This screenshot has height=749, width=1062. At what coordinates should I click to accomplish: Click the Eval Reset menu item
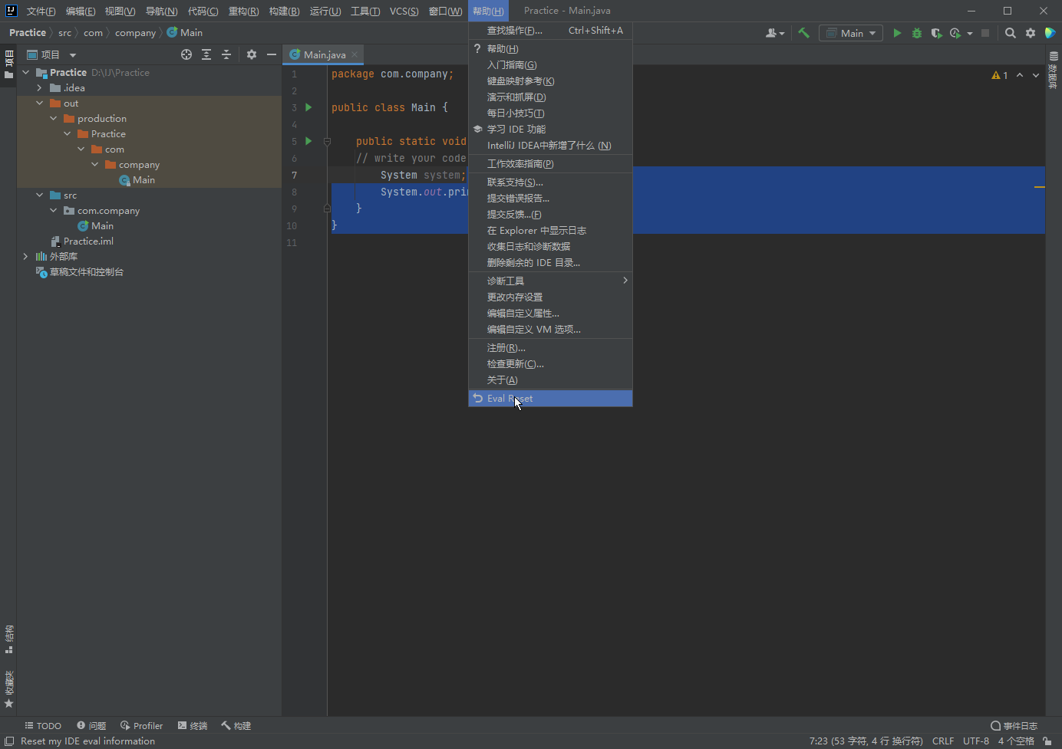pyautogui.click(x=550, y=399)
